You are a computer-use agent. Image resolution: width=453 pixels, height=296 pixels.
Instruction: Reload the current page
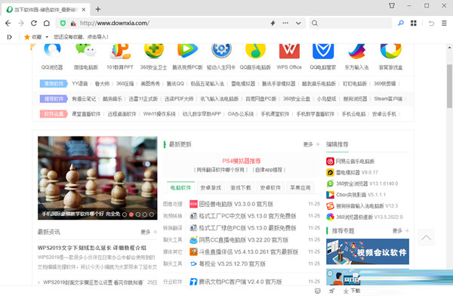[34, 23]
